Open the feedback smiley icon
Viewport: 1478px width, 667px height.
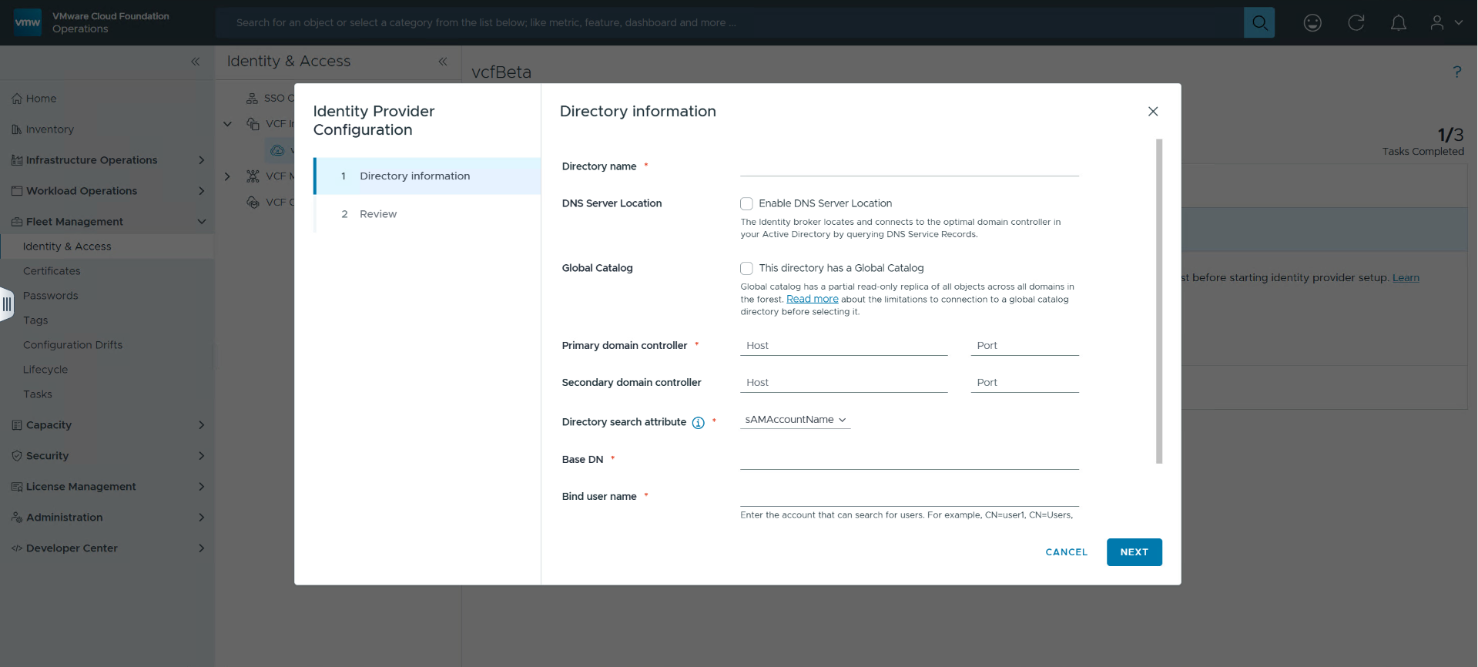(x=1312, y=23)
